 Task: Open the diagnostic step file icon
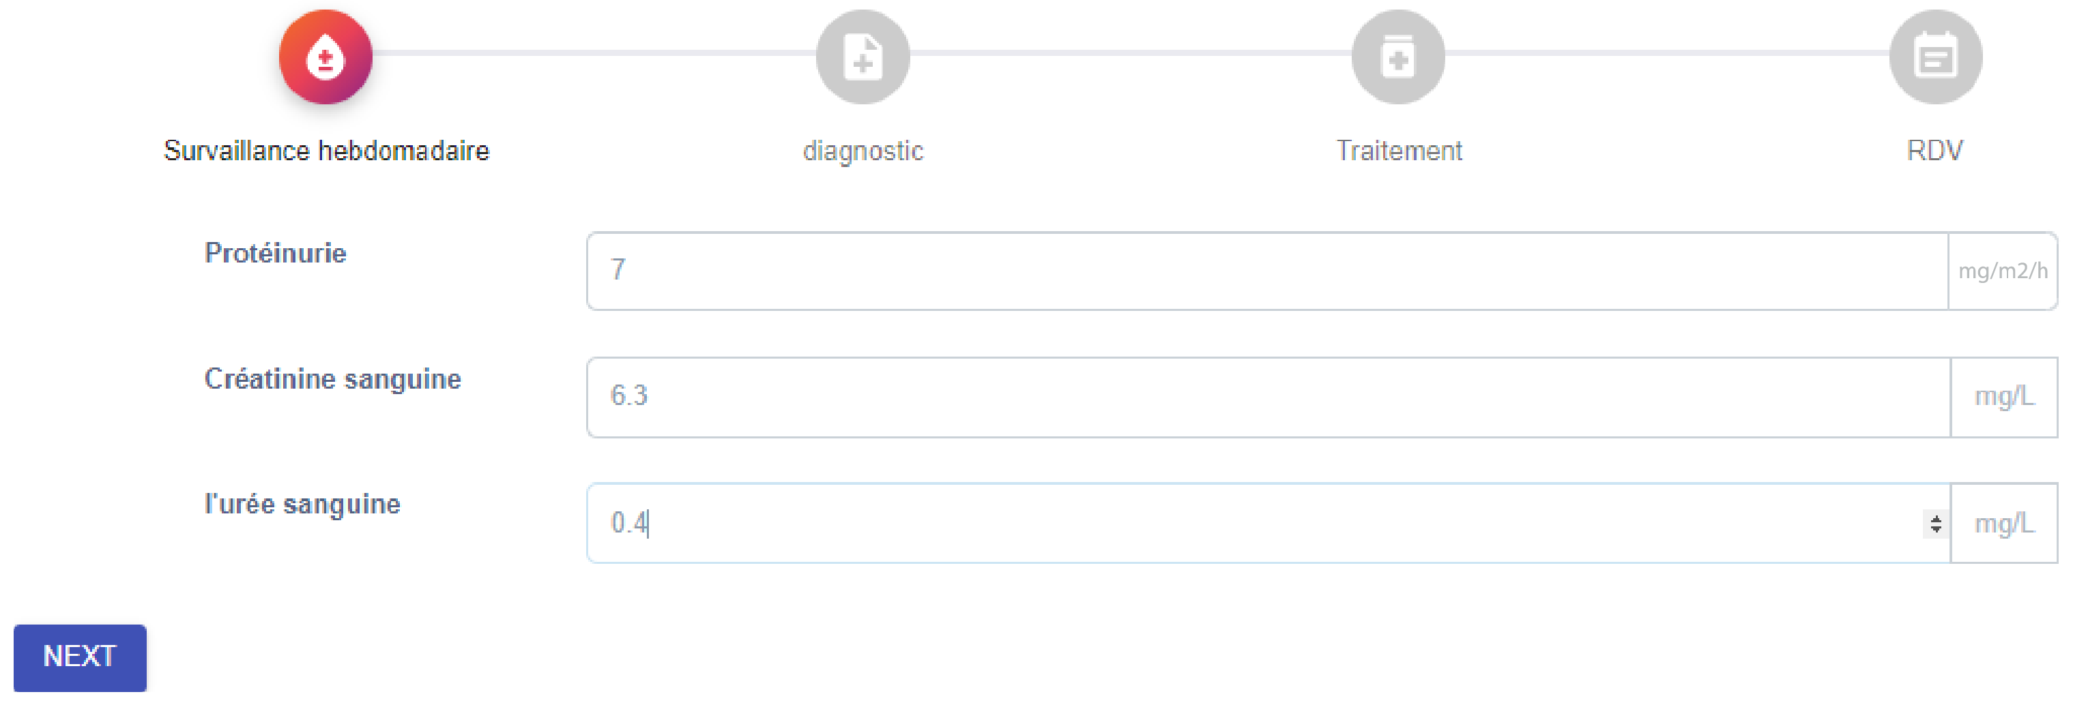pos(862,57)
